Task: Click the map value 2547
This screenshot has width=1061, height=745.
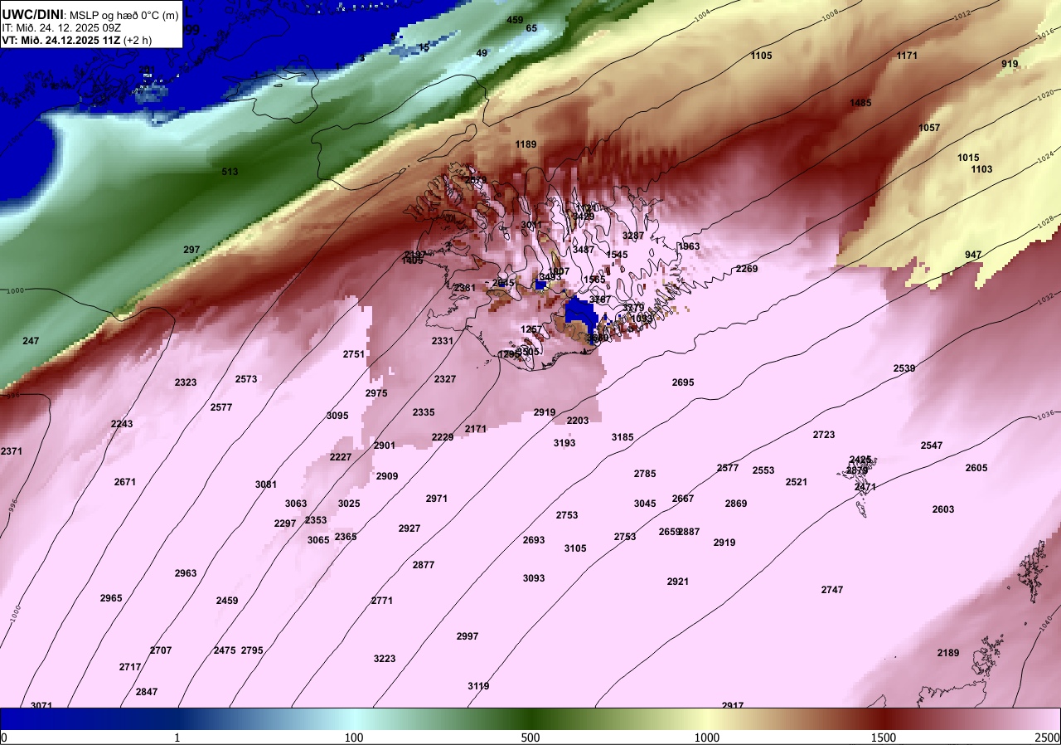Action: pyautogui.click(x=932, y=446)
